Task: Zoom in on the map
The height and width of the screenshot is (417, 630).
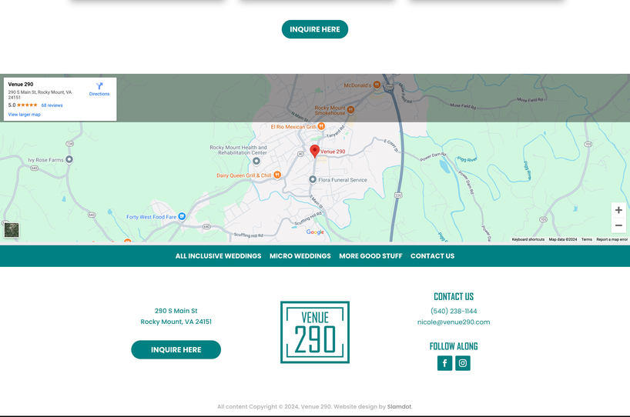Action: click(618, 210)
